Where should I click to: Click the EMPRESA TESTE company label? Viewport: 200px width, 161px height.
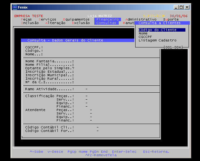click(29, 16)
